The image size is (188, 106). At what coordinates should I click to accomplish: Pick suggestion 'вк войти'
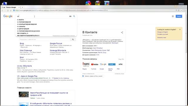click(21, 20)
